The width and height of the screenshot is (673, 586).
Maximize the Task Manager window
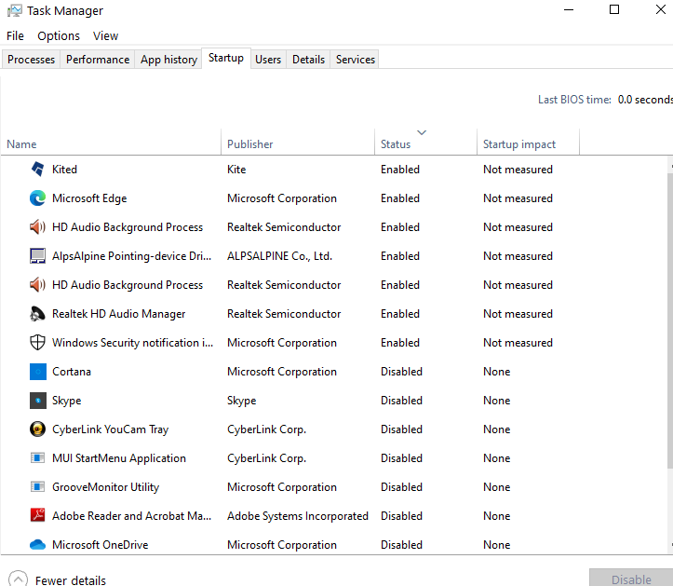(614, 9)
